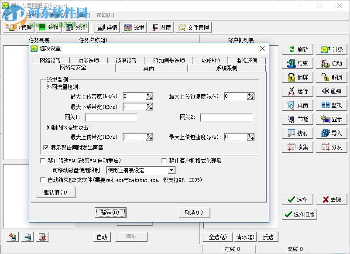
Task: Click the 刷新 (Refresh) icon button
Action: click(297, 49)
